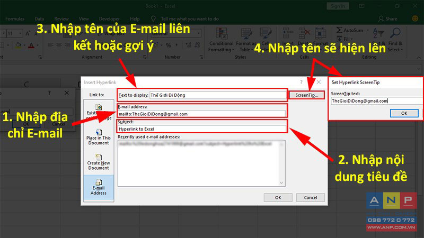Edit the Text to display field
424x238 pixels.
[x=218, y=95]
